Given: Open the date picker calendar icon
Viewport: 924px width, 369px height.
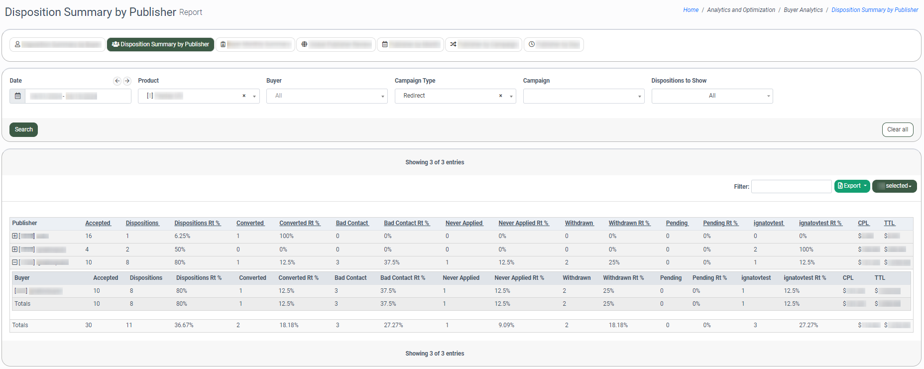Looking at the screenshot, I should tap(17, 96).
